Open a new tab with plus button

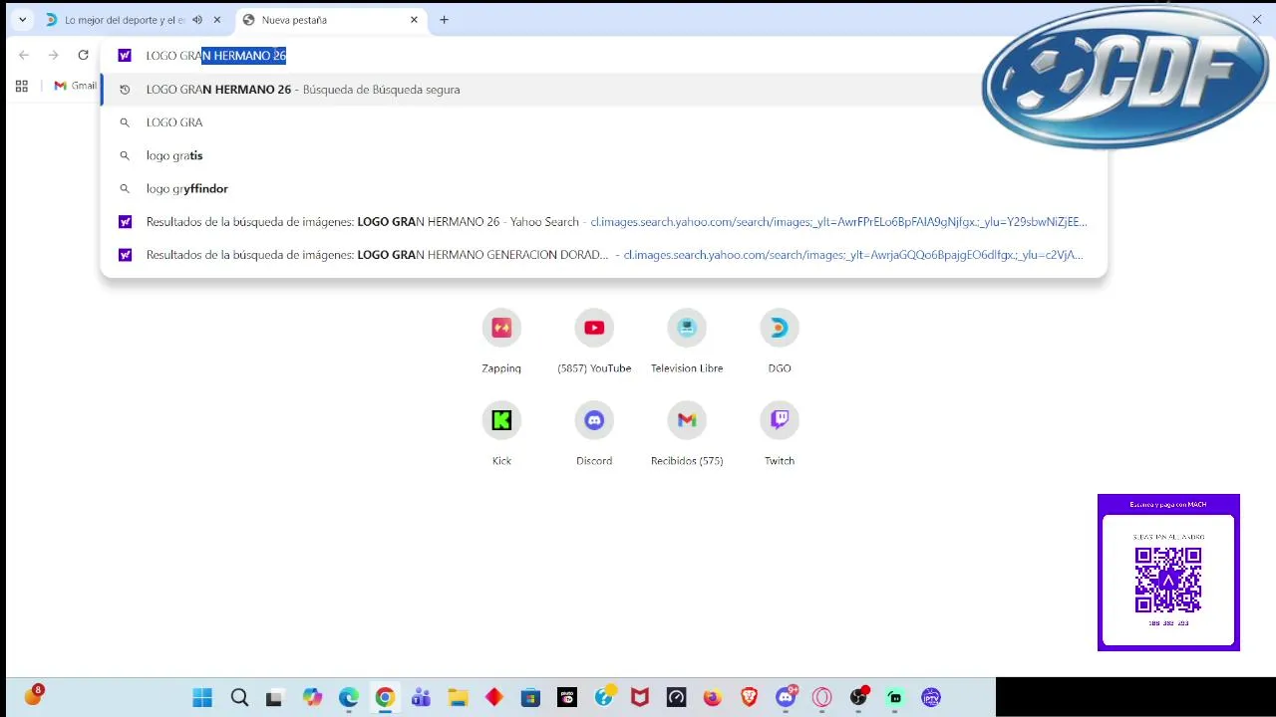[x=444, y=20]
